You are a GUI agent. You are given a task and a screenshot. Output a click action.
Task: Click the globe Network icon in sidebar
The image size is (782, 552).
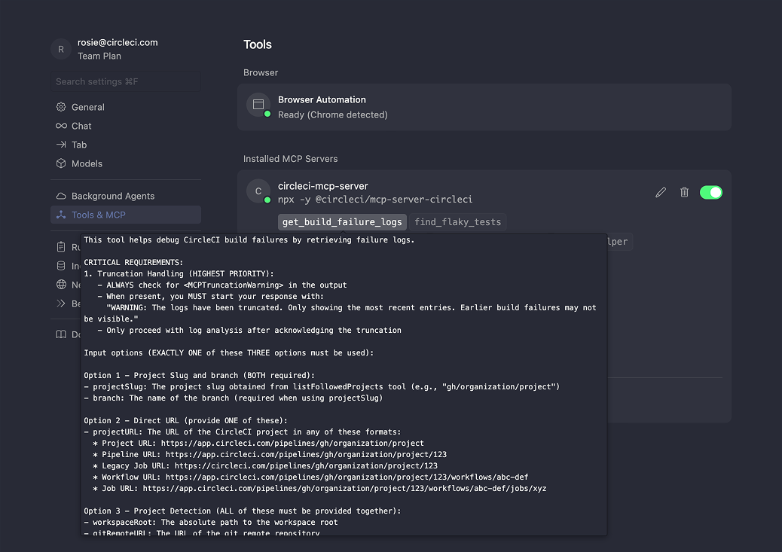(60, 285)
